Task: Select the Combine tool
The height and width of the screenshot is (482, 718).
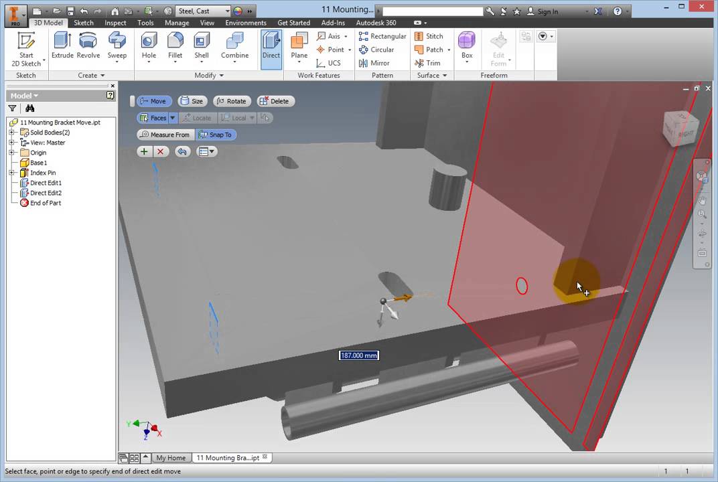Action: pyautogui.click(x=234, y=47)
